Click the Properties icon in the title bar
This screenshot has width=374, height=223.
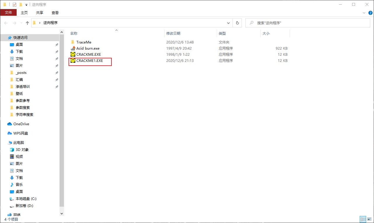(14, 4)
